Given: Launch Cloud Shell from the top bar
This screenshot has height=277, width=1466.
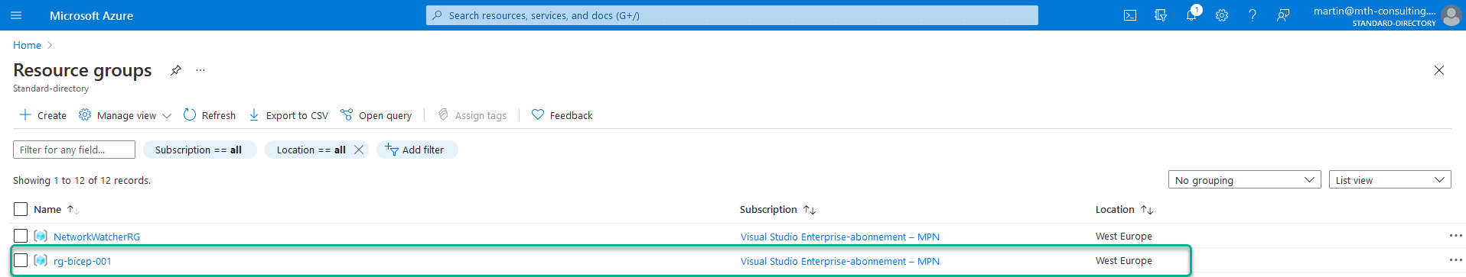Looking at the screenshot, I should [x=1130, y=15].
